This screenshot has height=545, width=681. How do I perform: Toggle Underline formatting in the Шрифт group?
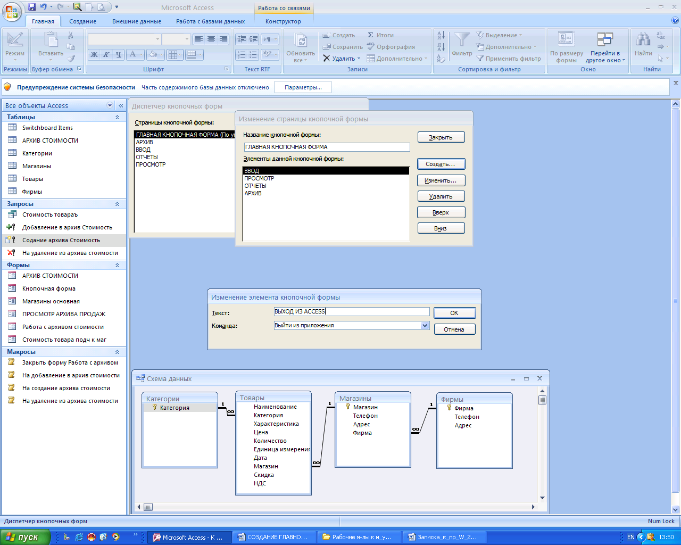(118, 54)
